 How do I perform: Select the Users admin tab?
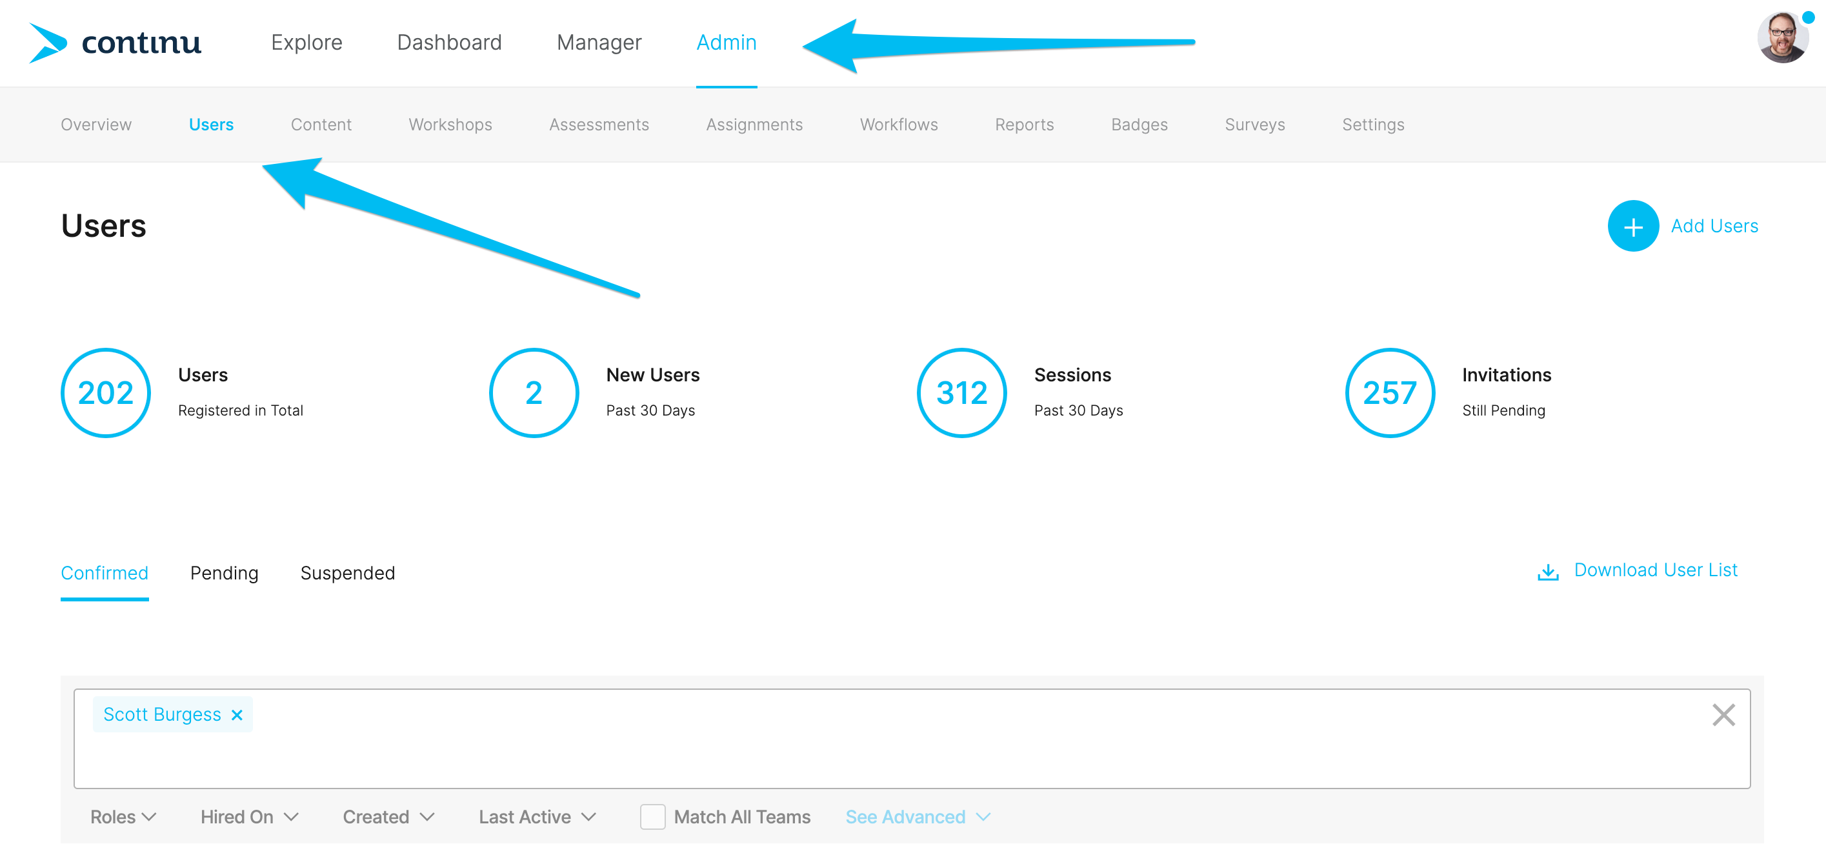[x=210, y=125]
